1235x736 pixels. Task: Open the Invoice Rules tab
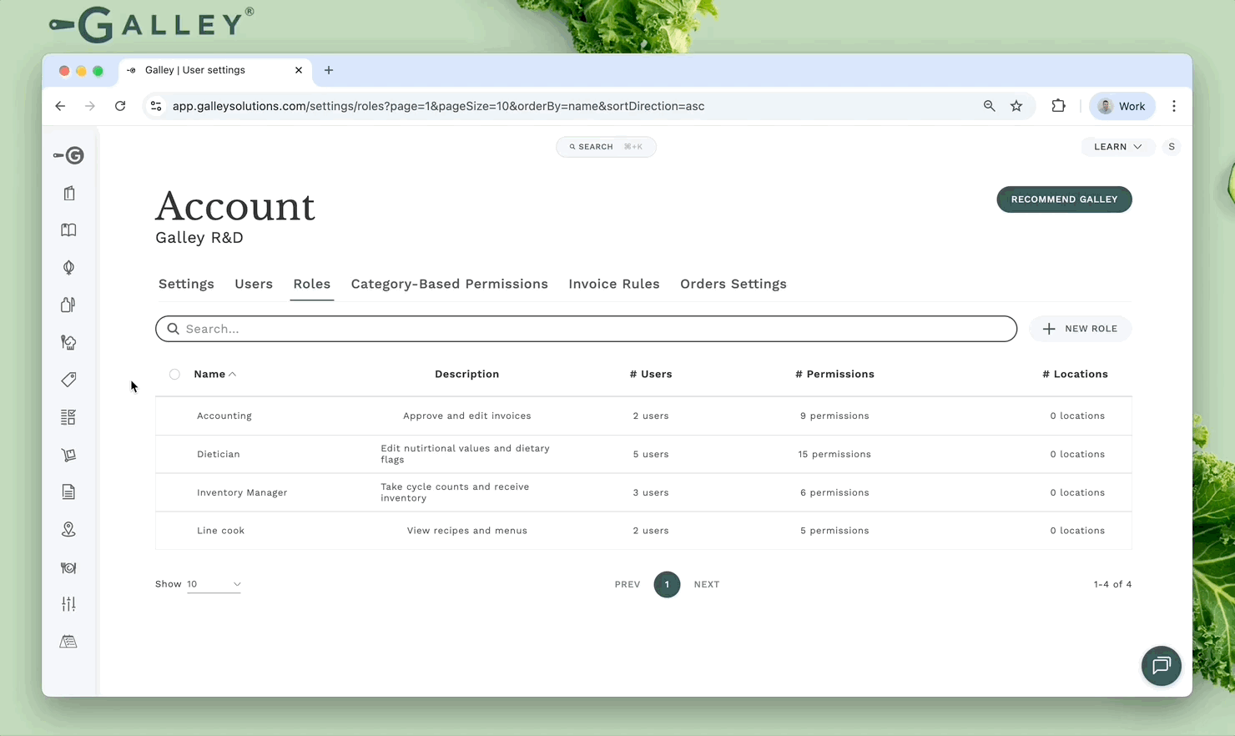point(614,284)
